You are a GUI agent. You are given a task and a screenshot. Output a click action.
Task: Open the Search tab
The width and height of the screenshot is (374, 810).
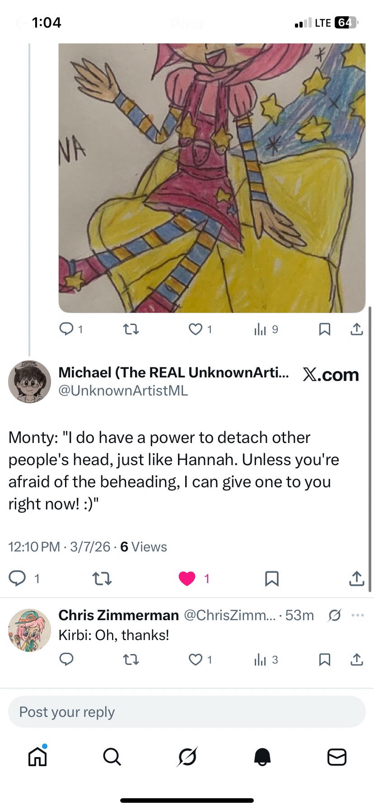112,756
